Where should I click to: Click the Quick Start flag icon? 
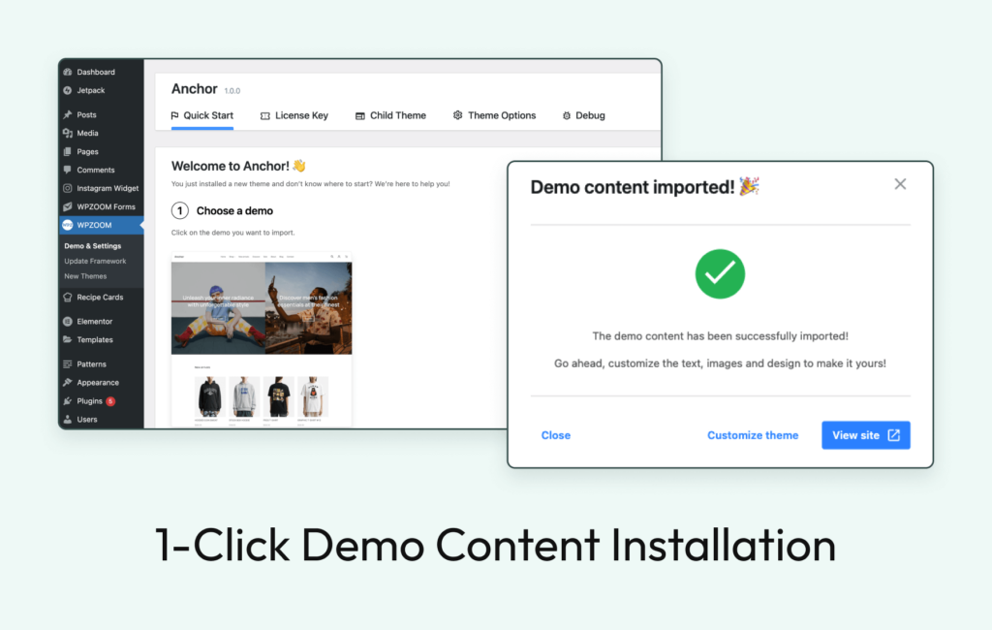pos(175,115)
